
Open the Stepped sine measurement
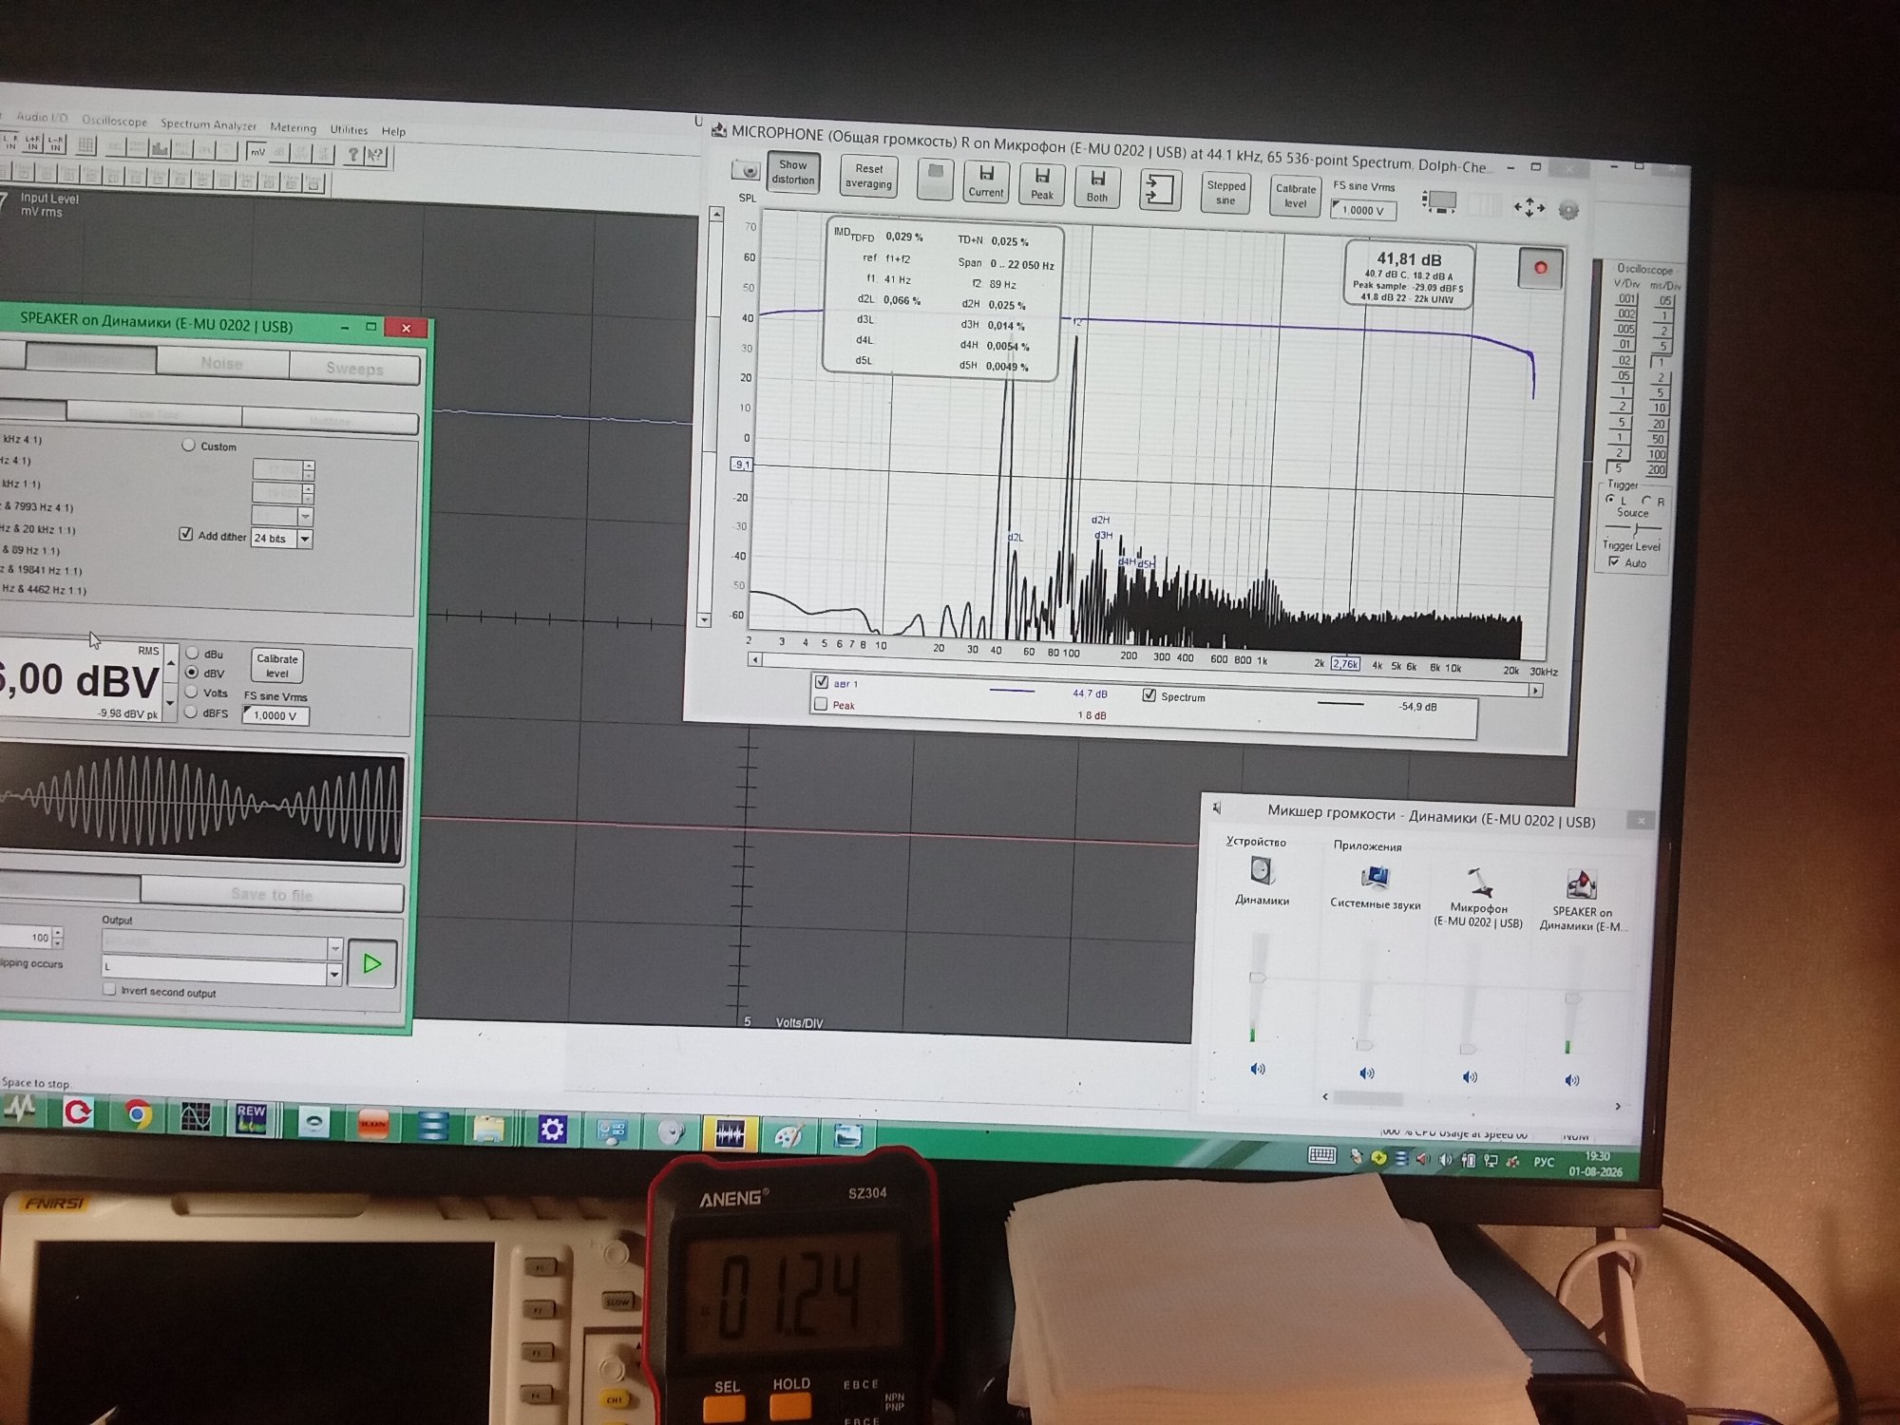click(x=1226, y=193)
